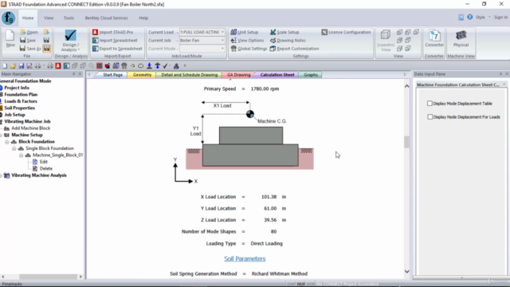Open License Configuration
The height and width of the screenshot is (287, 510).
(x=346, y=32)
